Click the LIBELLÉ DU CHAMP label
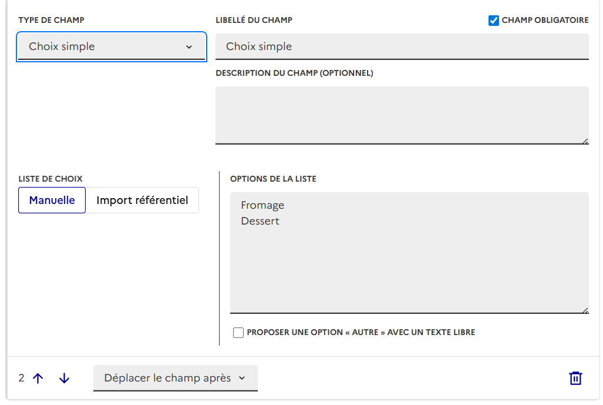 254,20
